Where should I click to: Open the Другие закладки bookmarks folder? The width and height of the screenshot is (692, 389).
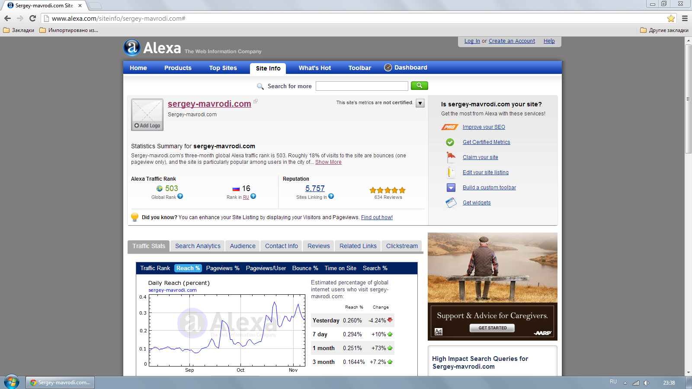pyautogui.click(x=664, y=30)
